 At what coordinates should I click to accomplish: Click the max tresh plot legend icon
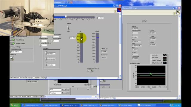point(165,58)
